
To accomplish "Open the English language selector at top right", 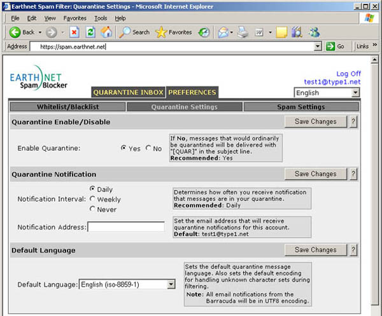I will 327,93.
